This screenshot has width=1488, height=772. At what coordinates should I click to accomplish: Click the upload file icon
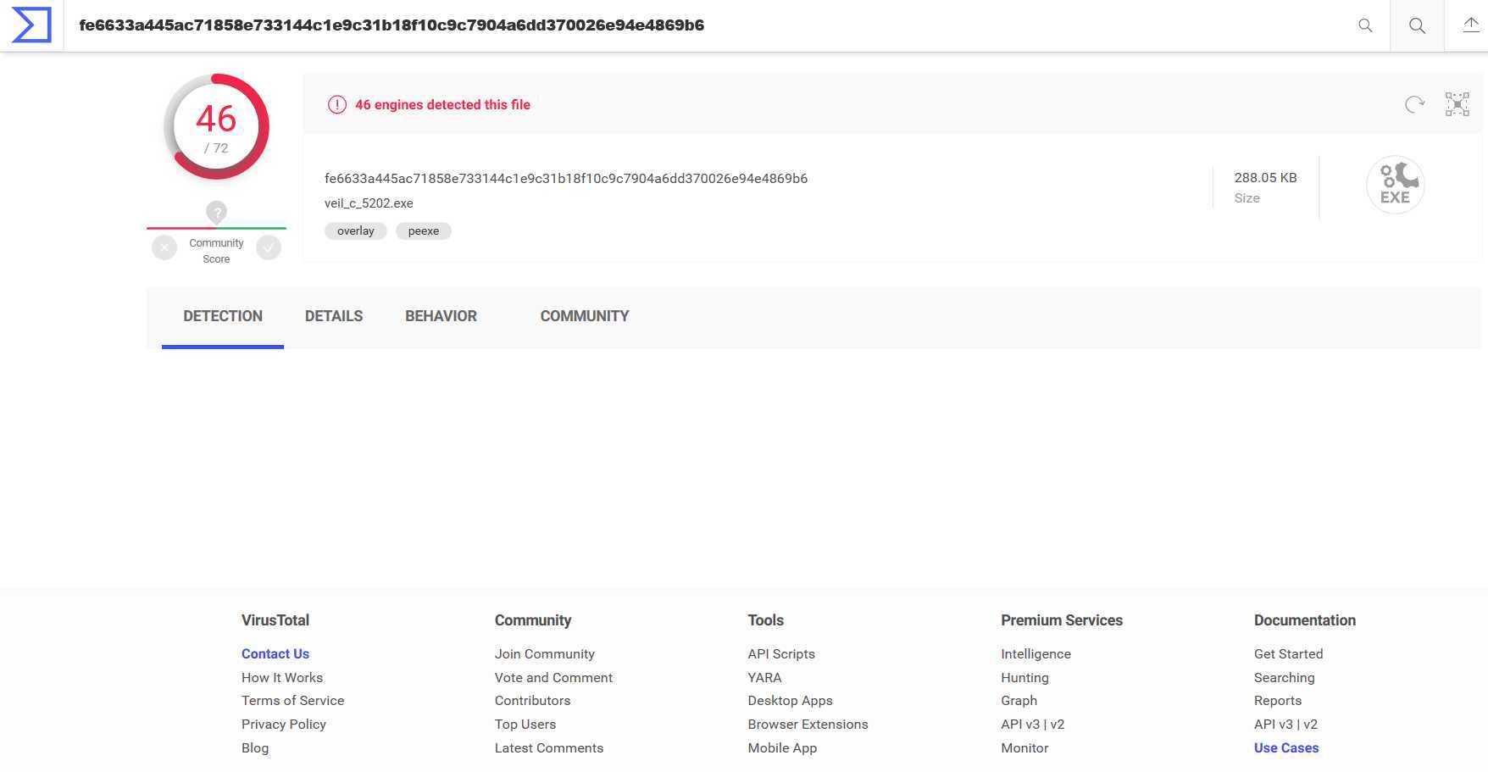1471,25
